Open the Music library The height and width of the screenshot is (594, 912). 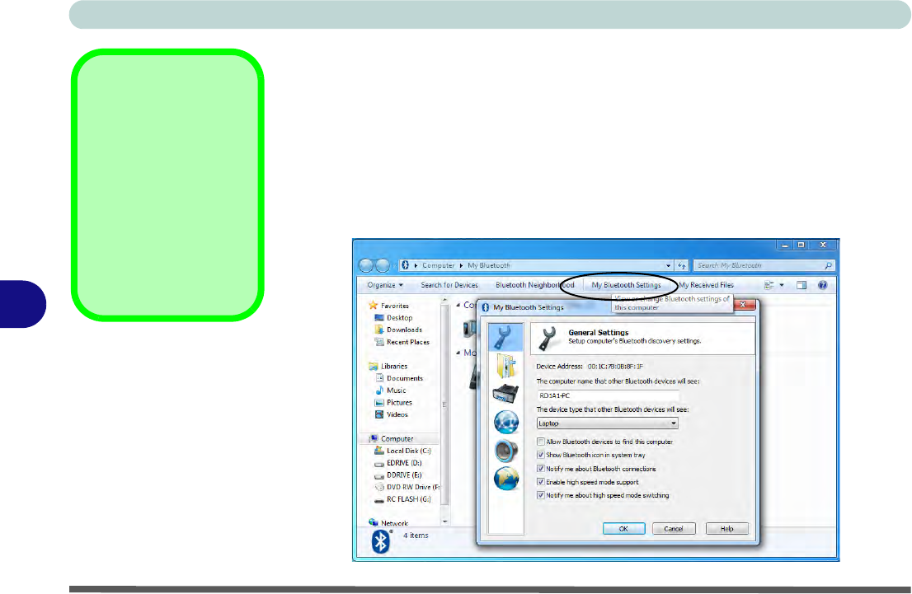[390, 391]
